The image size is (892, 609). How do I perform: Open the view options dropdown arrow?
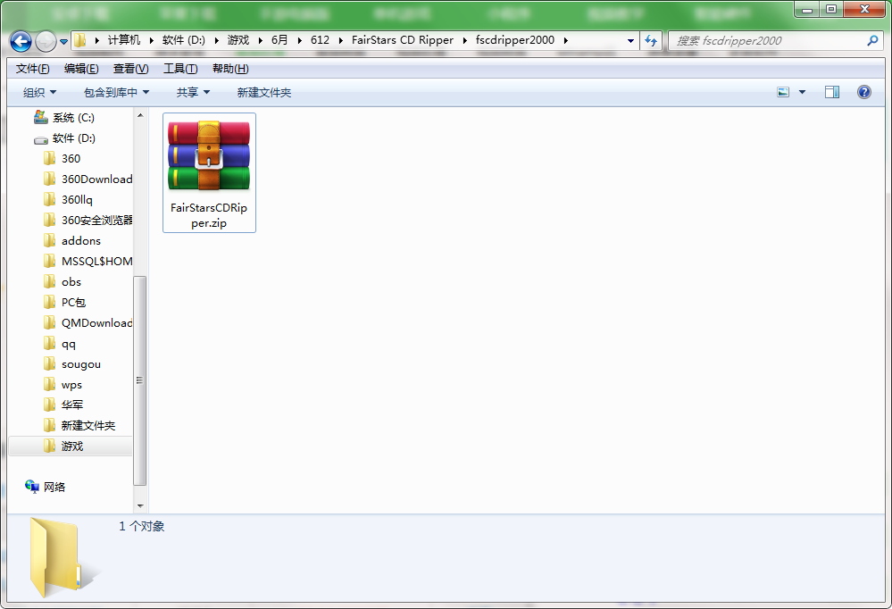802,92
